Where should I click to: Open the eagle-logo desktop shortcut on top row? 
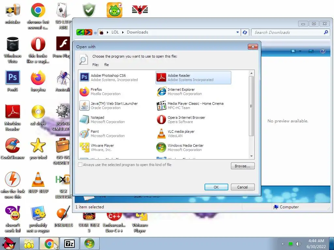140,10
